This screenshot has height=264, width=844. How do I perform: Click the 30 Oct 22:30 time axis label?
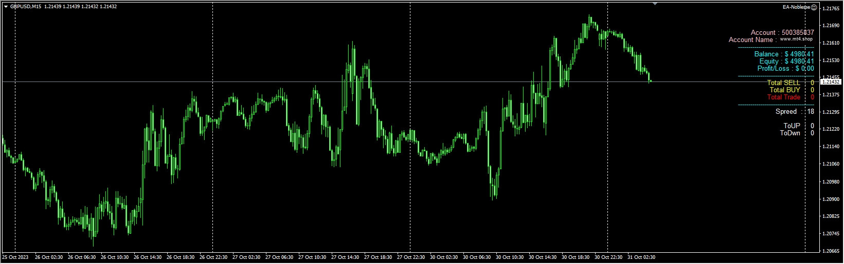pyautogui.click(x=608, y=257)
